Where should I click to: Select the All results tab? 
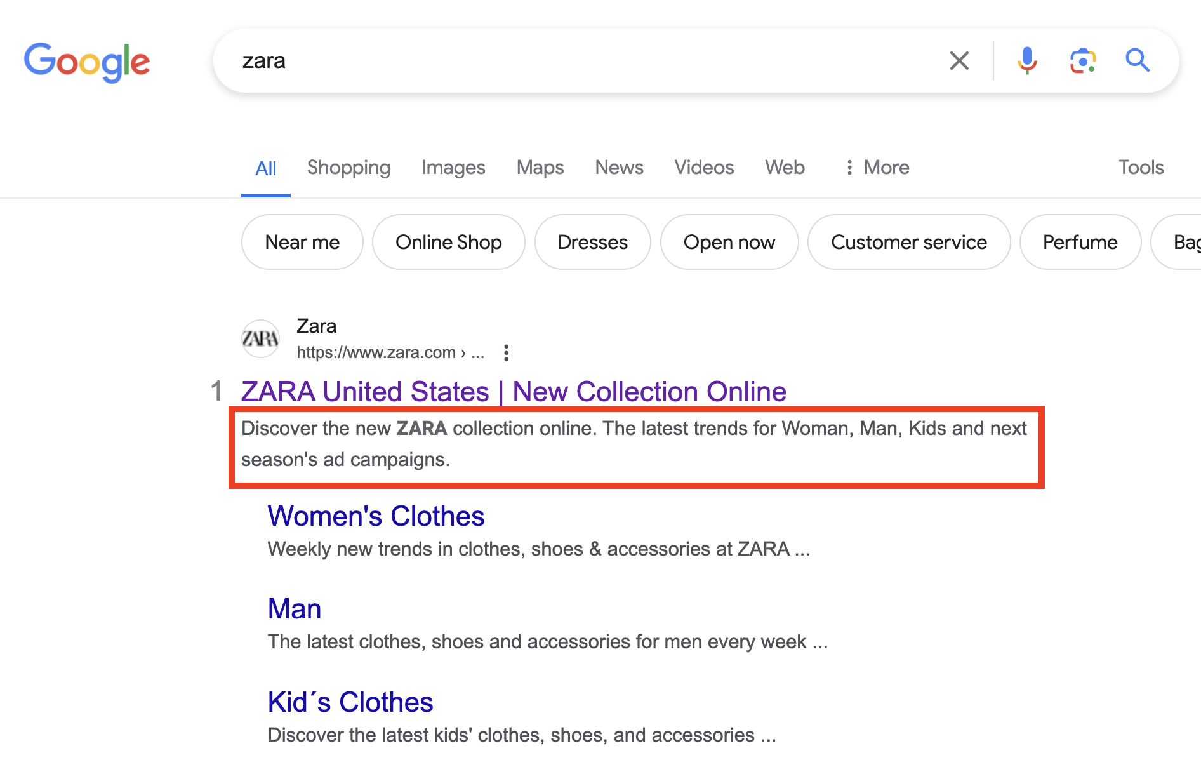coord(266,169)
